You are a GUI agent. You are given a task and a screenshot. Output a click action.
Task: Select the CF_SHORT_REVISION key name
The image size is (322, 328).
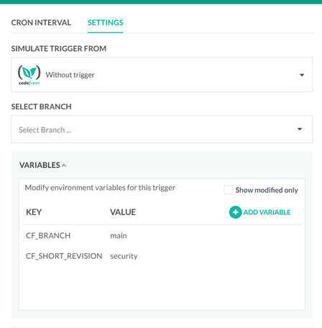click(x=64, y=256)
